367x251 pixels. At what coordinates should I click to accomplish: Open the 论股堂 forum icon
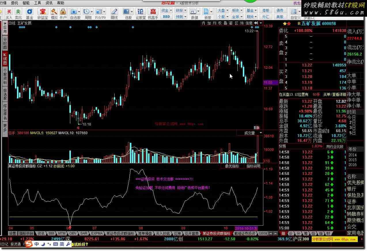click(x=141, y=12)
